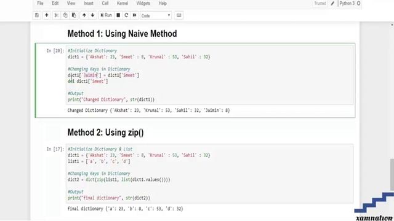The image size is (394, 221).
Task: Click the final dictionary output text
Action: point(125,209)
